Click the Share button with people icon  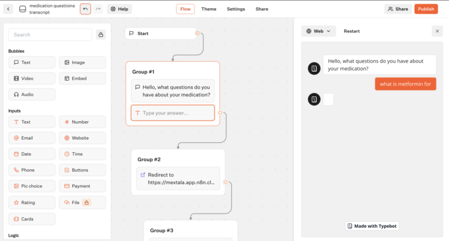[x=398, y=9]
